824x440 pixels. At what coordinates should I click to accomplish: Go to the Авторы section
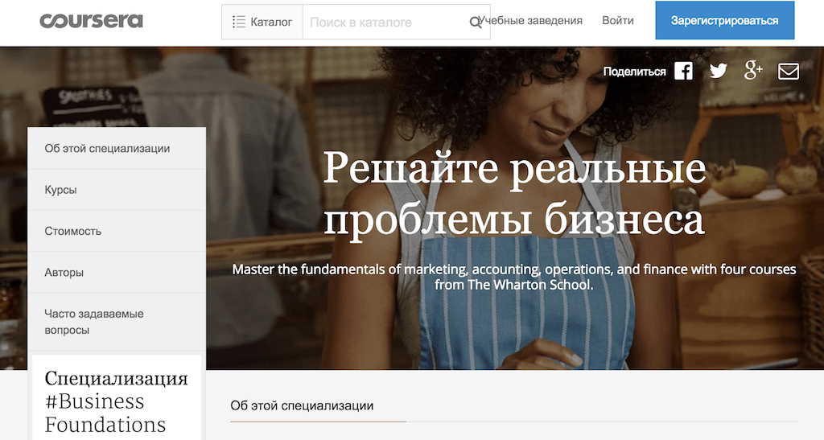117,273
